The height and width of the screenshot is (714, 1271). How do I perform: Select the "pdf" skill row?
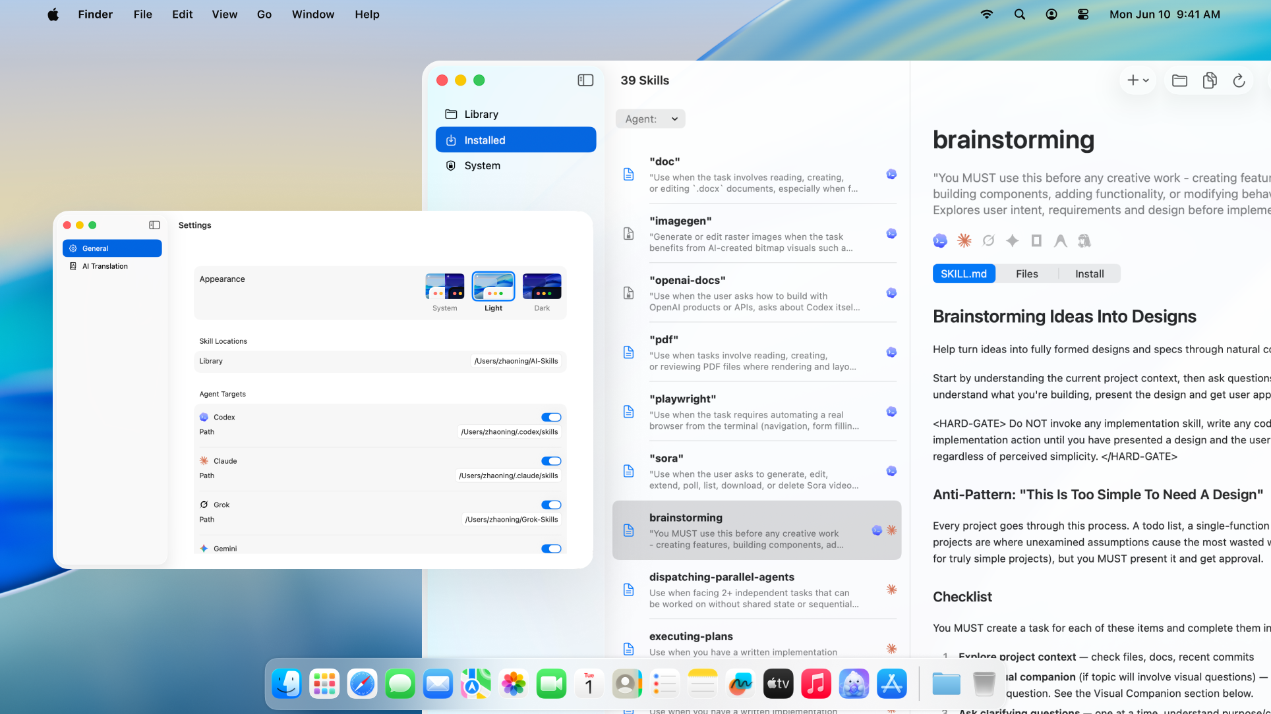pyautogui.click(x=757, y=352)
